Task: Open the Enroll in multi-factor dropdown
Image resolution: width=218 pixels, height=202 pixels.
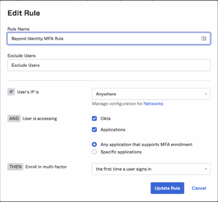Action: point(151,169)
